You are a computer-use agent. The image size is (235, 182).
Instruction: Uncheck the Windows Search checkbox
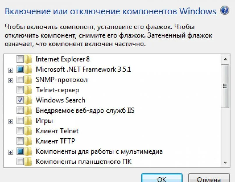[x=20, y=100]
